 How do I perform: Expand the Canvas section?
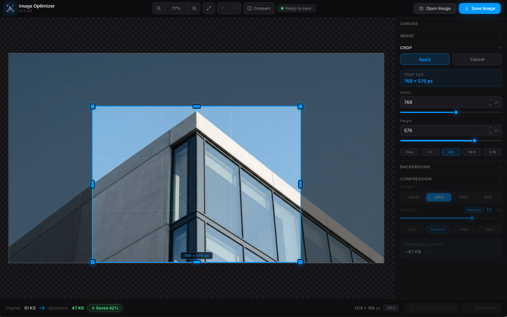451,24
